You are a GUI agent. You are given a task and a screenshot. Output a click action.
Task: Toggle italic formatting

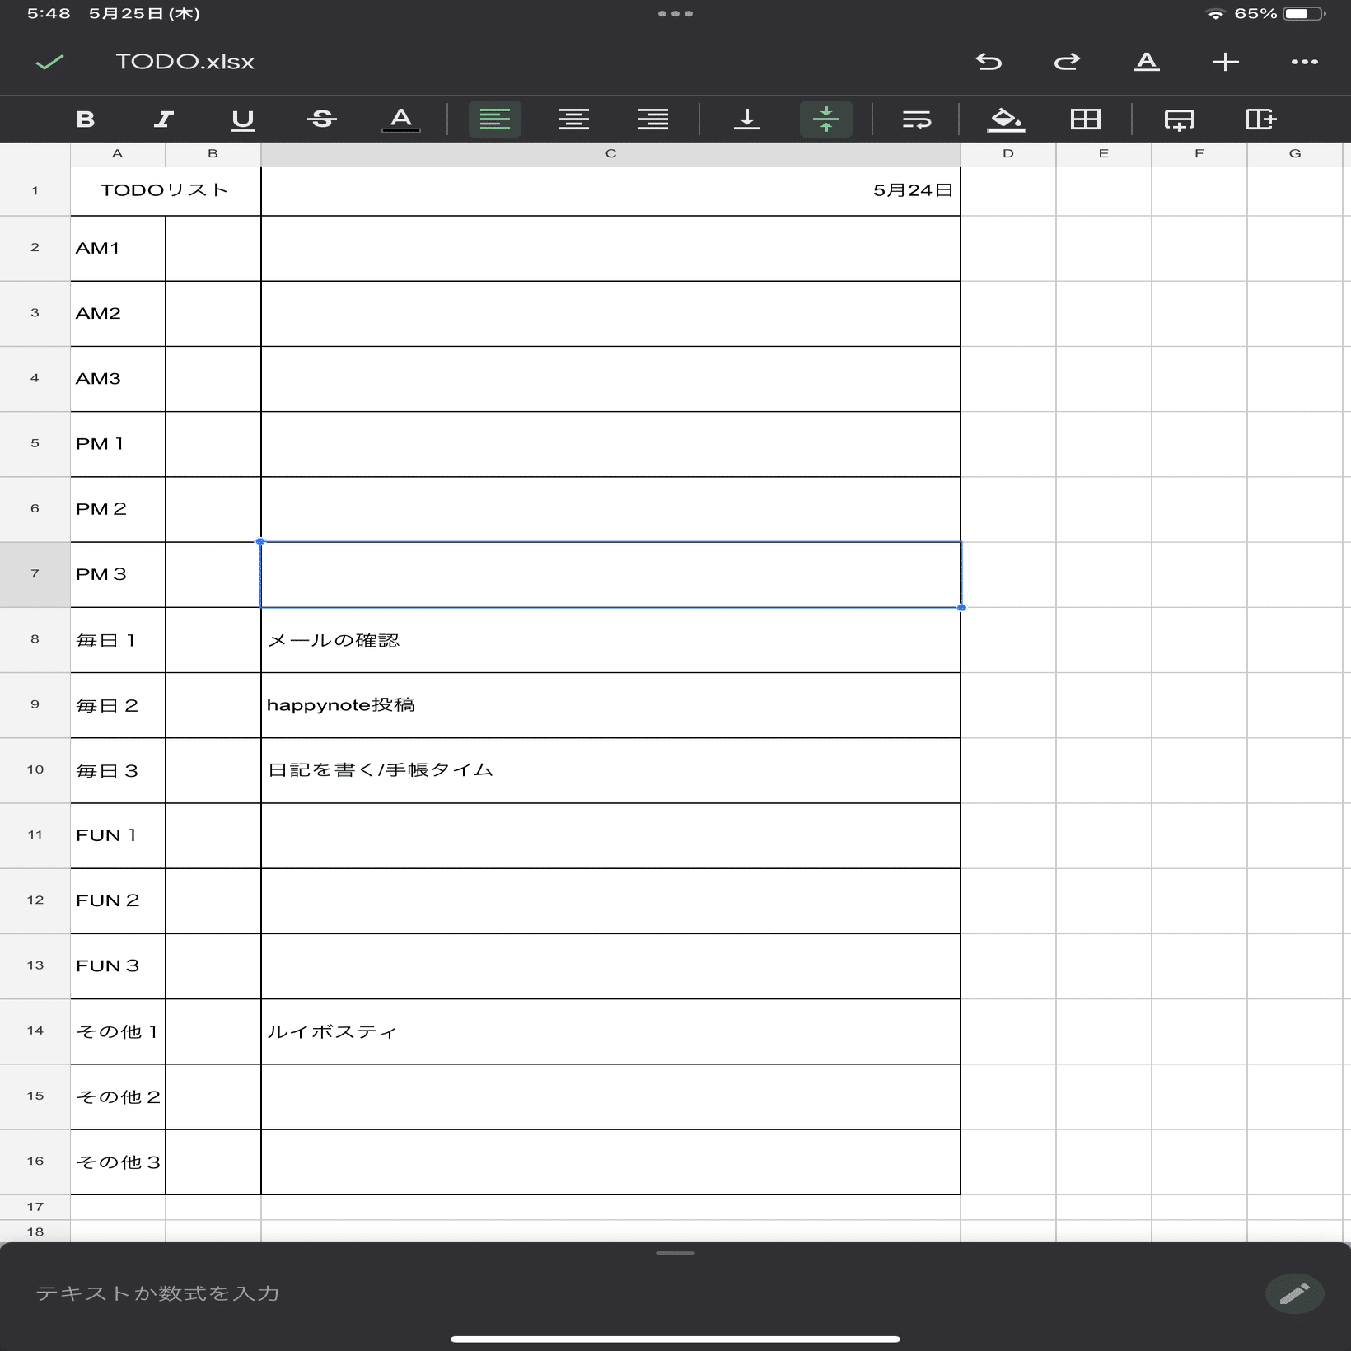point(164,119)
